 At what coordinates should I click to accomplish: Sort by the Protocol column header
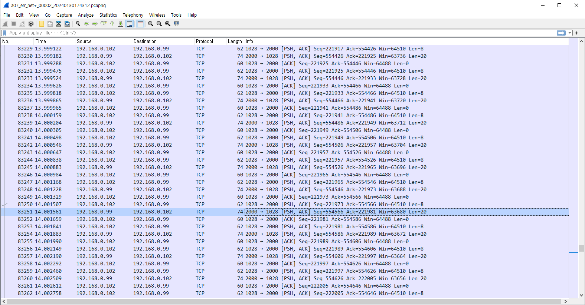[x=210, y=42]
